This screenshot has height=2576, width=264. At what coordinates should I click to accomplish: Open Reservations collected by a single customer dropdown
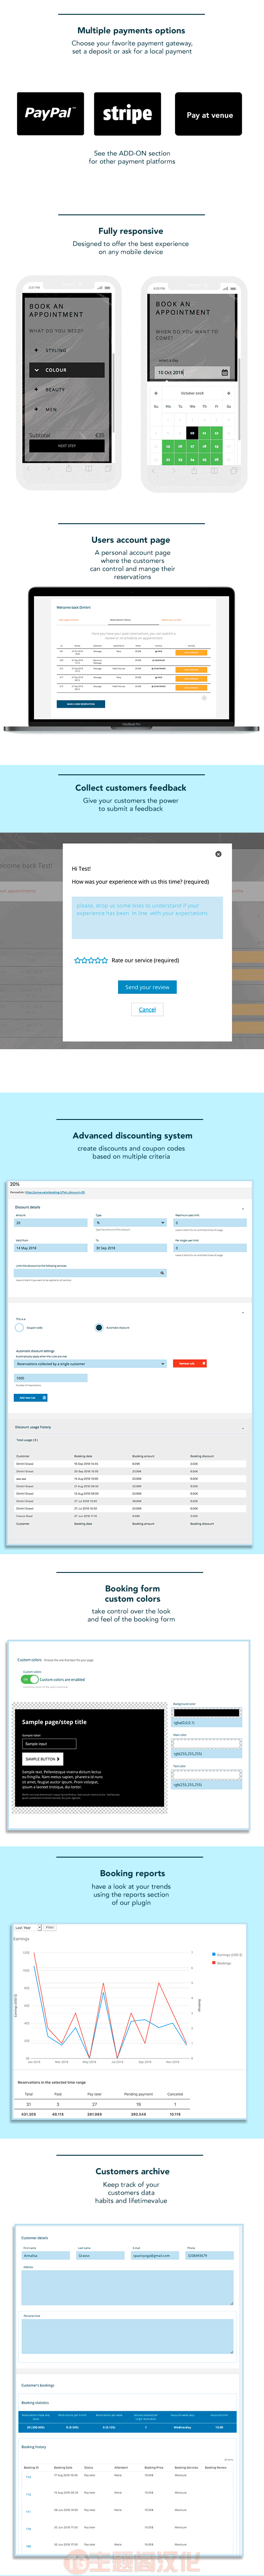click(x=90, y=1363)
